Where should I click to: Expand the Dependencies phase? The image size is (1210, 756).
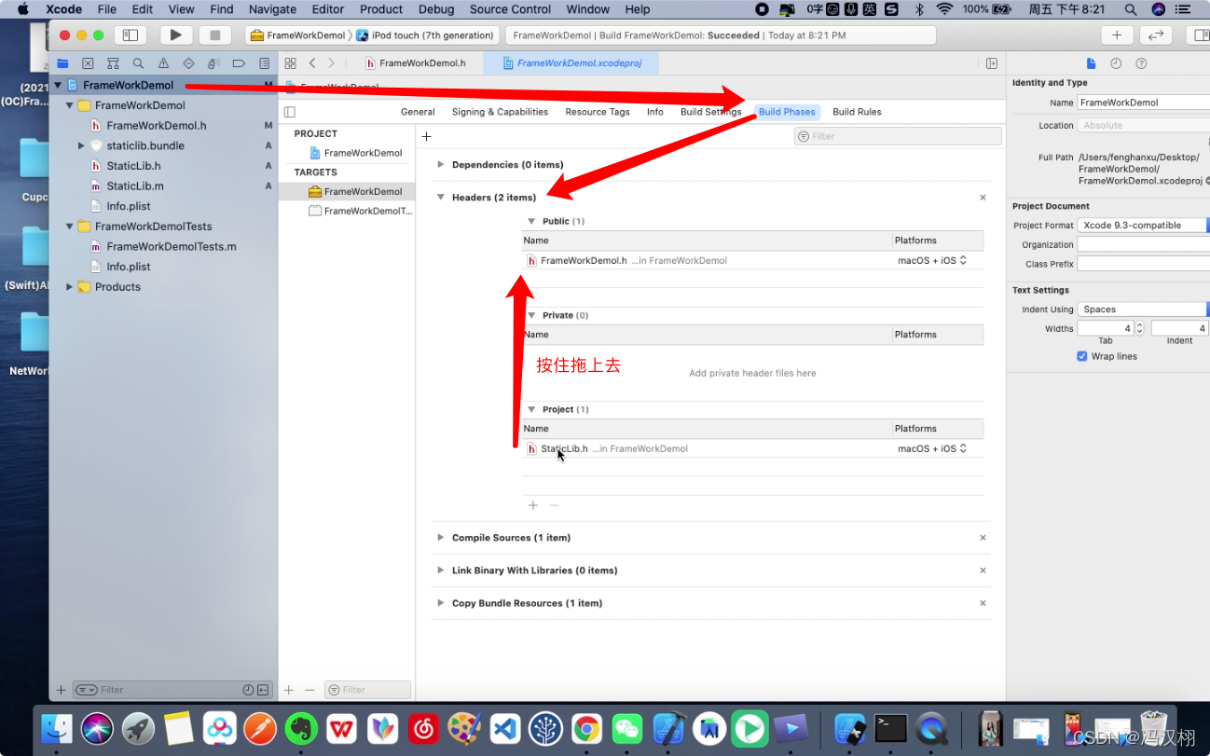tap(440, 165)
